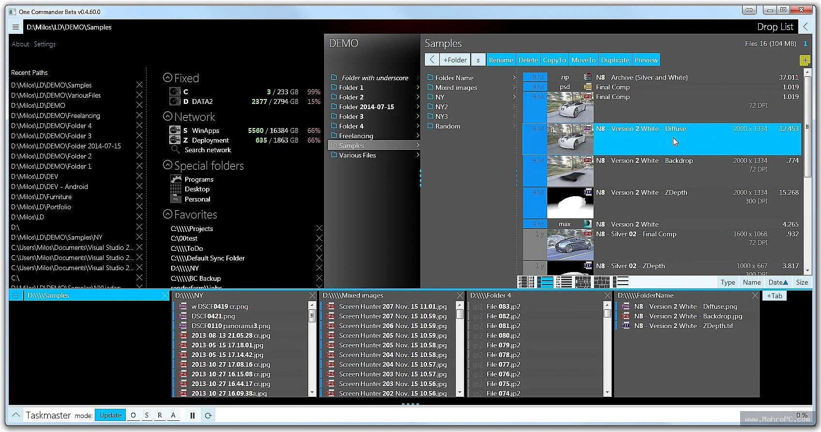Click the Taskmaster refresh icon
The height and width of the screenshot is (432, 821).
click(x=208, y=415)
